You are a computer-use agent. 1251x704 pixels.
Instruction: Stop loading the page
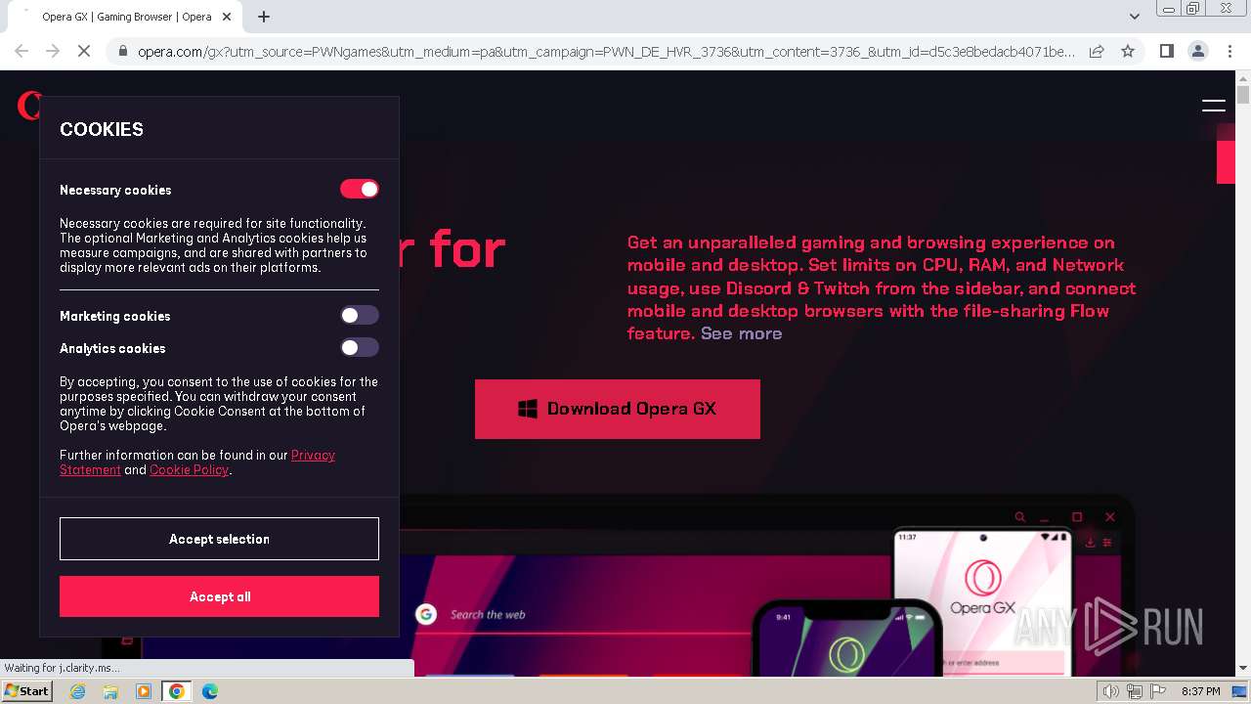click(x=84, y=51)
